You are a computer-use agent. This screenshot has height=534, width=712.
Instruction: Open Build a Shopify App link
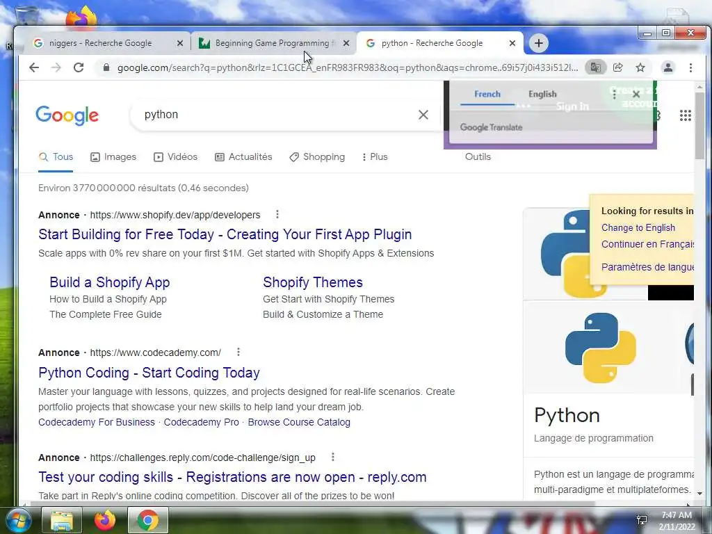(x=109, y=282)
